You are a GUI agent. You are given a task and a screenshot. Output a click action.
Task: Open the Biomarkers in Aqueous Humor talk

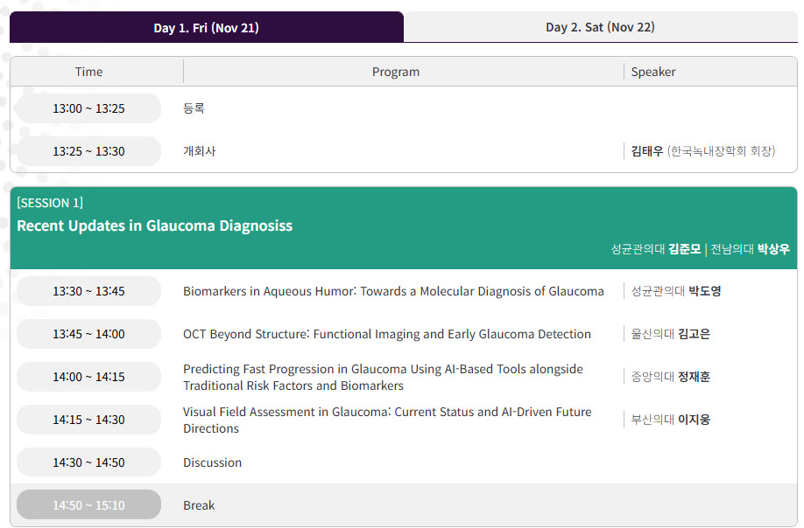(x=393, y=291)
